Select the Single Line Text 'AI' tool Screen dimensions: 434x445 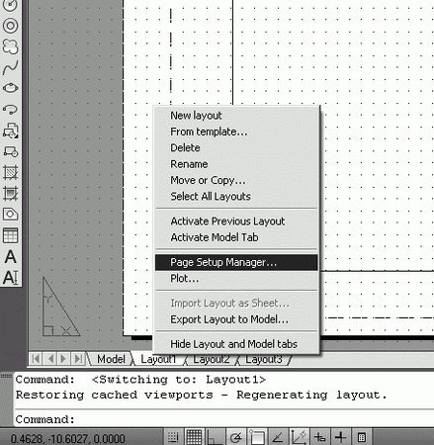click(x=10, y=277)
